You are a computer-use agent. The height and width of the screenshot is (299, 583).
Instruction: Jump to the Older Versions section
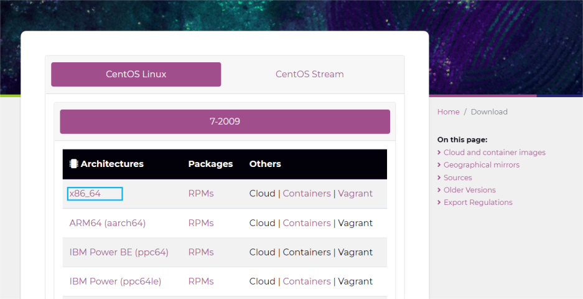(469, 190)
